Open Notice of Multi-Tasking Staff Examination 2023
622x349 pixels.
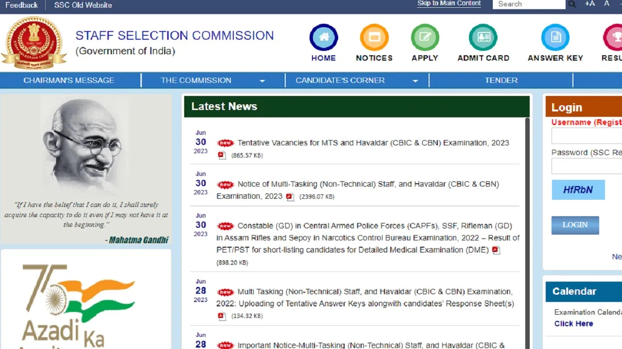tap(358, 190)
